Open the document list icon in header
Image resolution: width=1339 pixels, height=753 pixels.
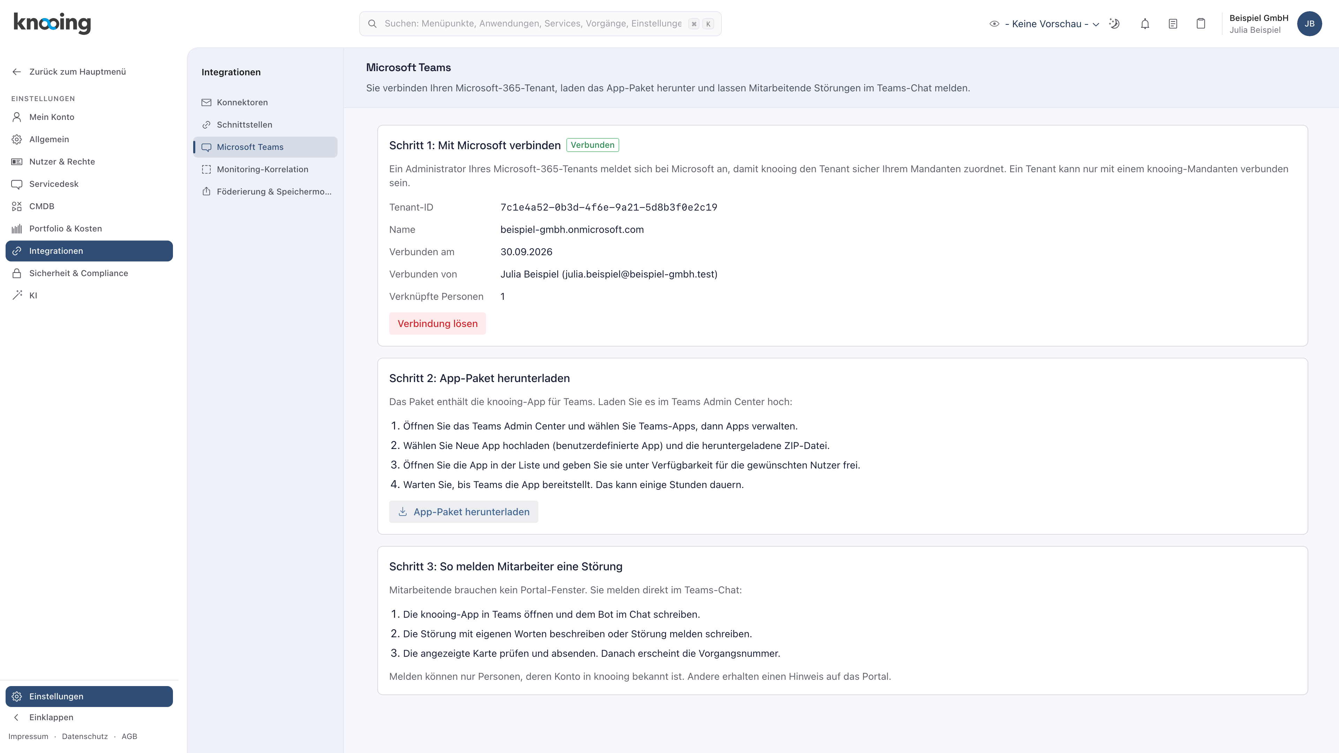pyautogui.click(x=1173, y=23)
